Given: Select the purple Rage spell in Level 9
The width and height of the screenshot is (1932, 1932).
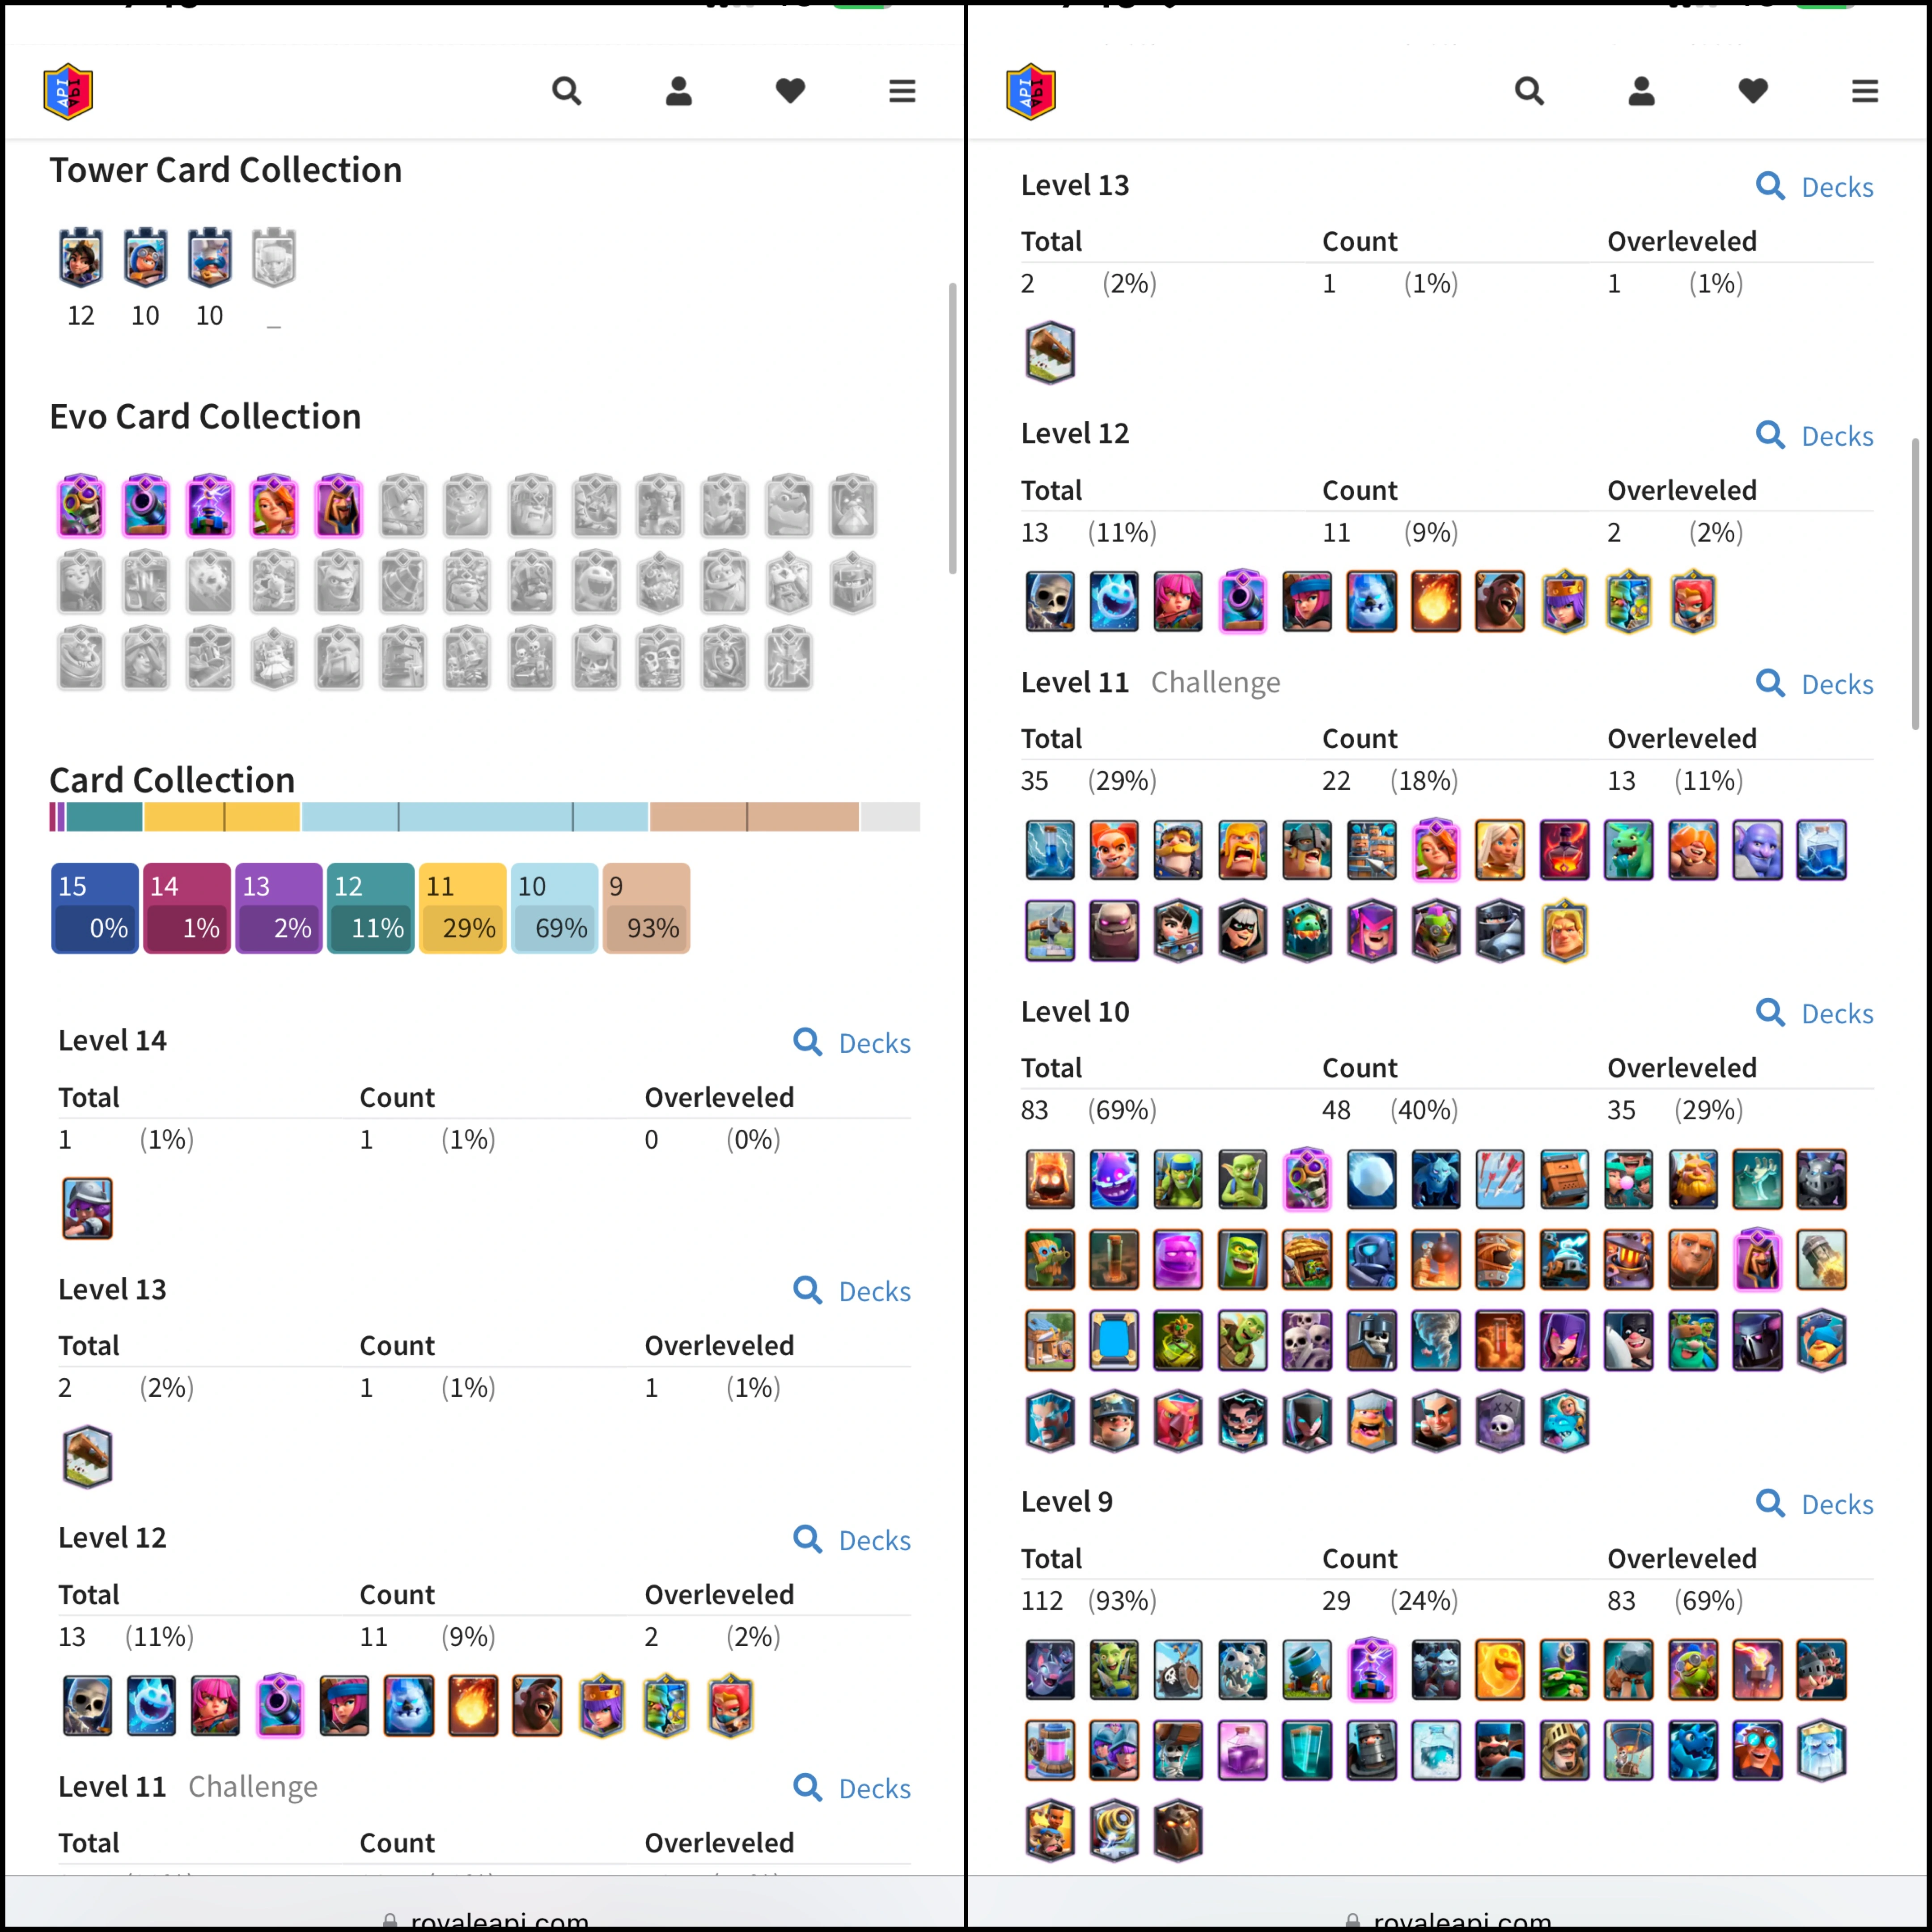Looking at the screenshot, I should (1242, 1750).
